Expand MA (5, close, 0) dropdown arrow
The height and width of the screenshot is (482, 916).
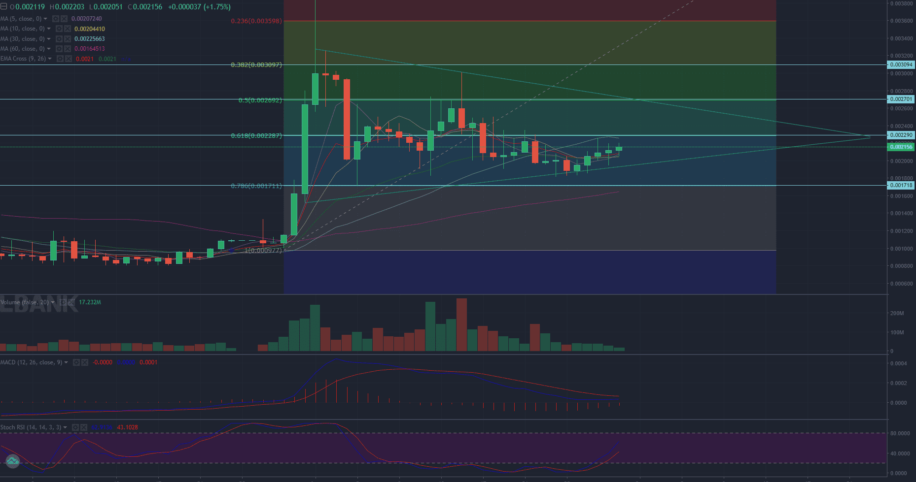[45, 19]
